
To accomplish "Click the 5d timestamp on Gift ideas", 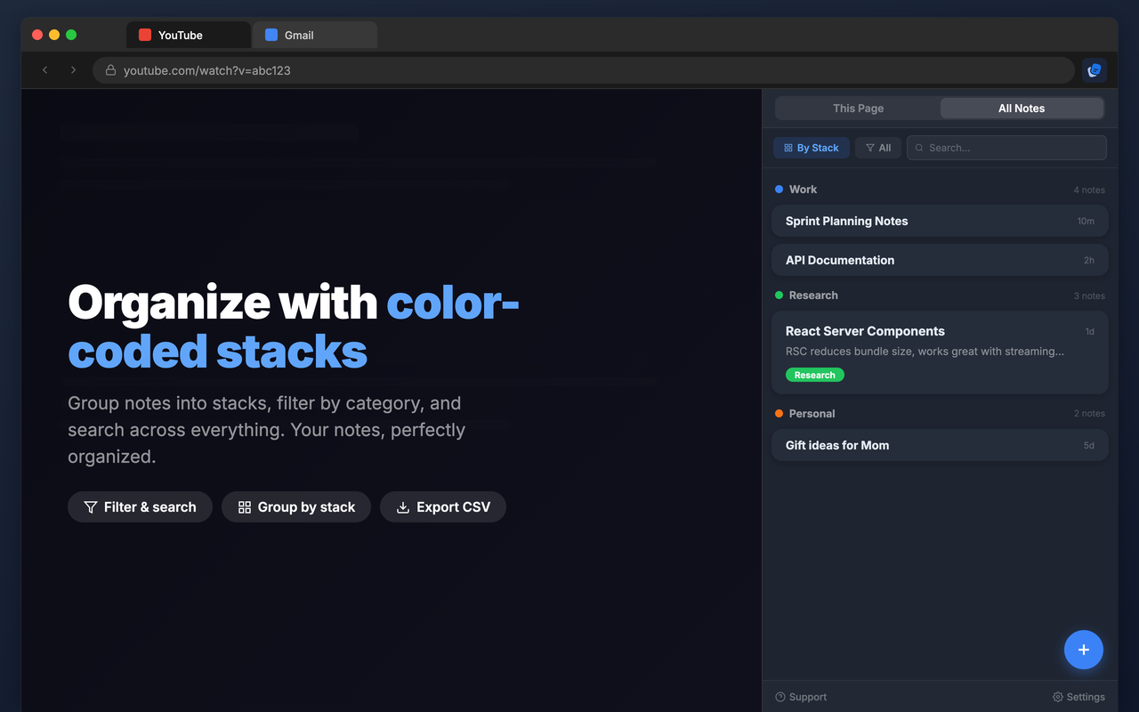I will pyautogui.click(x=1089, y=445).
